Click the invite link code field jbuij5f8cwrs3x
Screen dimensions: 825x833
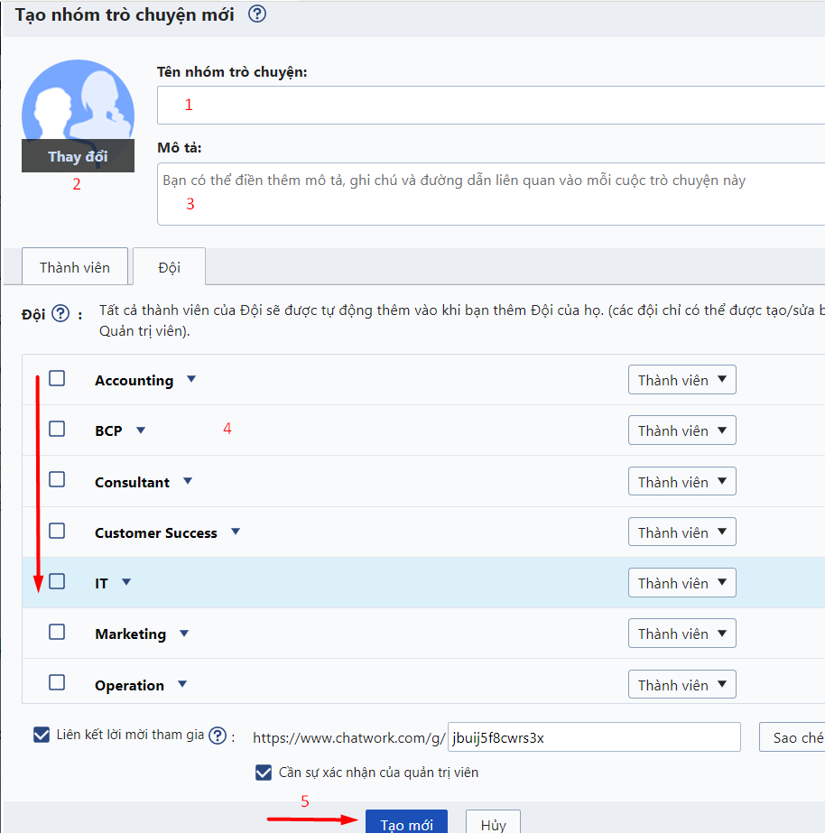click(x=594, y=736)
